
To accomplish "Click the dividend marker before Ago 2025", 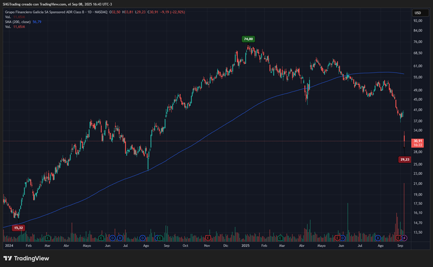I will pos(378,238).
